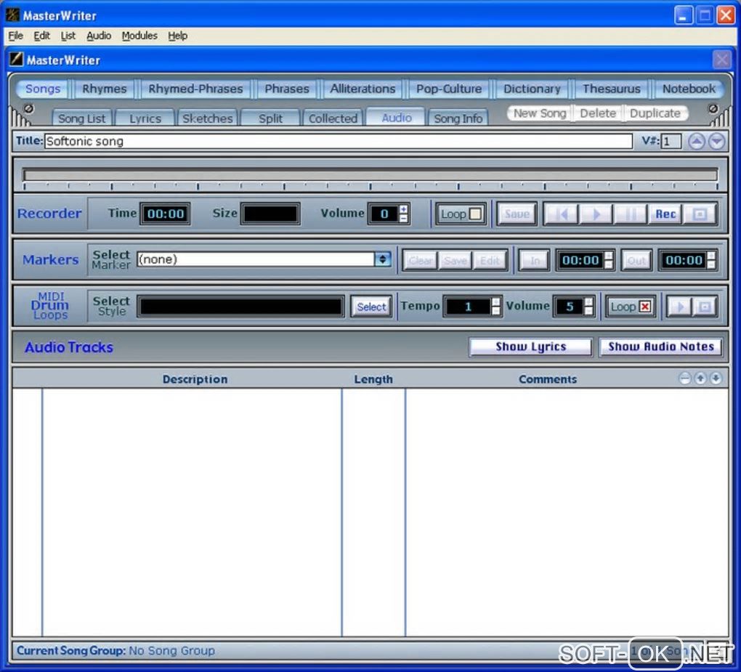Click the Show Lyrics button
Screen dimensions: 741x672
coord(530,347)
